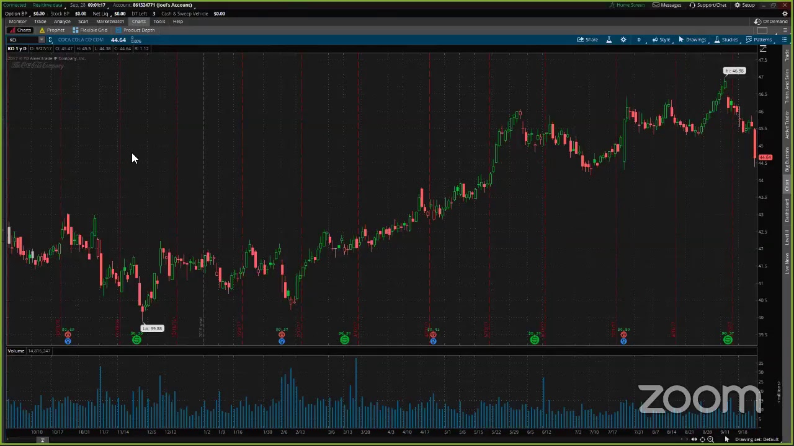This screenshot has width=794, height=446.
Task: Open the Studies menu
Action: pyautogui.click(x=726, y=40)
